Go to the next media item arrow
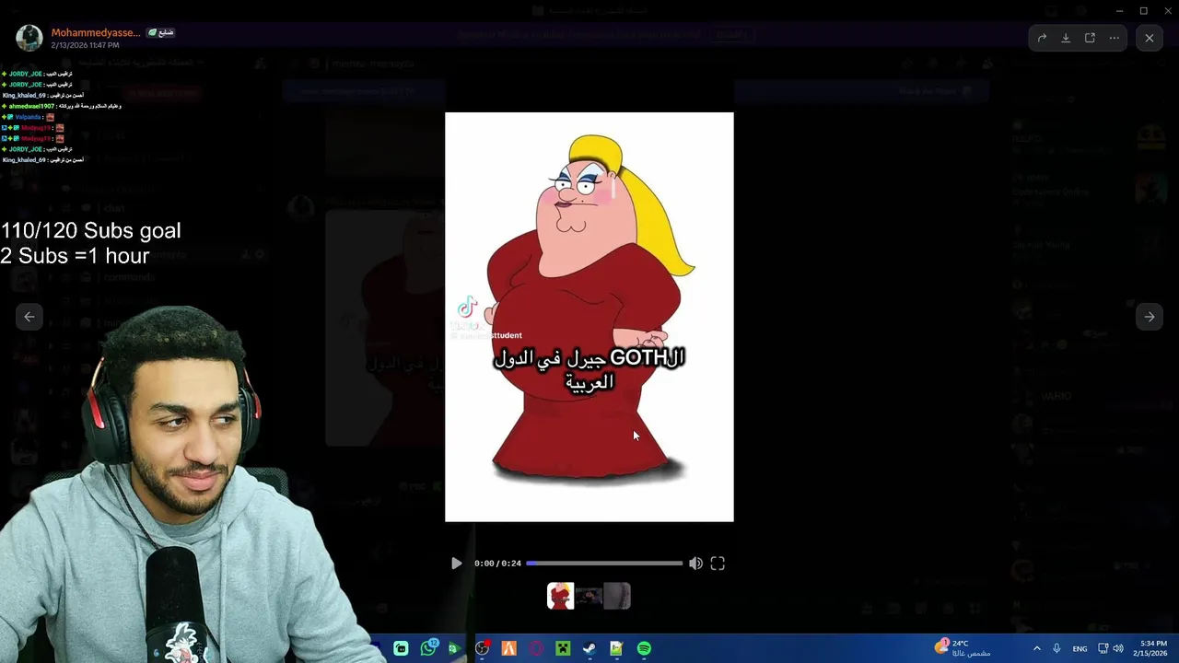Viewport: 1179px width, 663px height. pos(1150,317)
